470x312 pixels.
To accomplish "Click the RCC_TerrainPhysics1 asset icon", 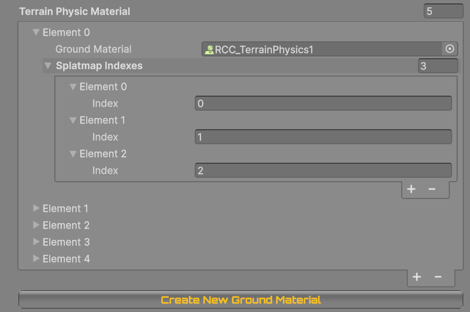I will tap(209, 50).
